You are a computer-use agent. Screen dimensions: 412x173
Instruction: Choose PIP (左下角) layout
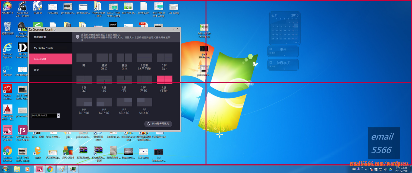(x=104, y=102)
